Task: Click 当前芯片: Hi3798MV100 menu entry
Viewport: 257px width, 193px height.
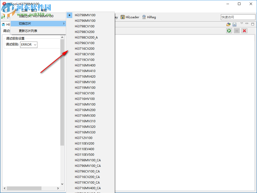Action: tap(38, 16)
